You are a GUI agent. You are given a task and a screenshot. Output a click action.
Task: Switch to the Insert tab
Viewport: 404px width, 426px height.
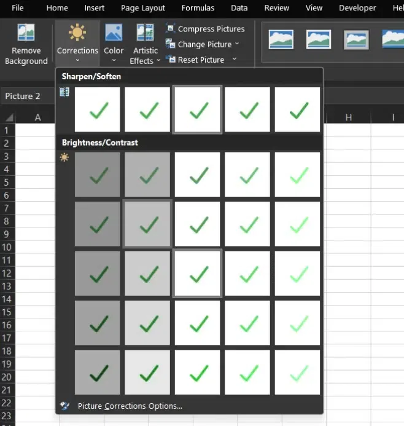pos(94,8)
